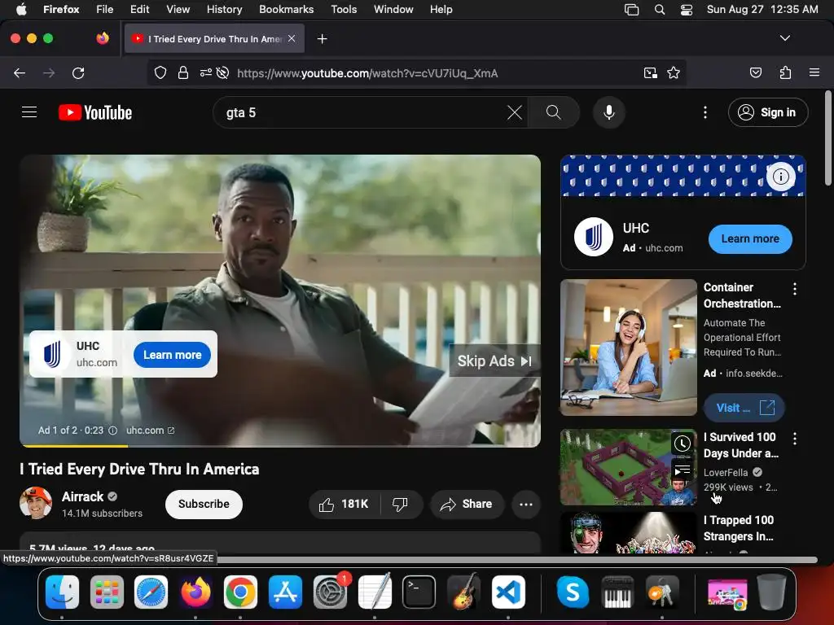Open the View menu
Image resolution: width=834 pixels, height=625 pixels.
click(178, 9)
